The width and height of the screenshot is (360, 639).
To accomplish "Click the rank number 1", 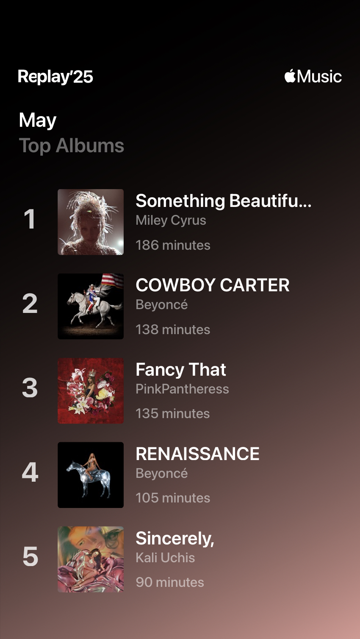I will click(x=30, y=219).
